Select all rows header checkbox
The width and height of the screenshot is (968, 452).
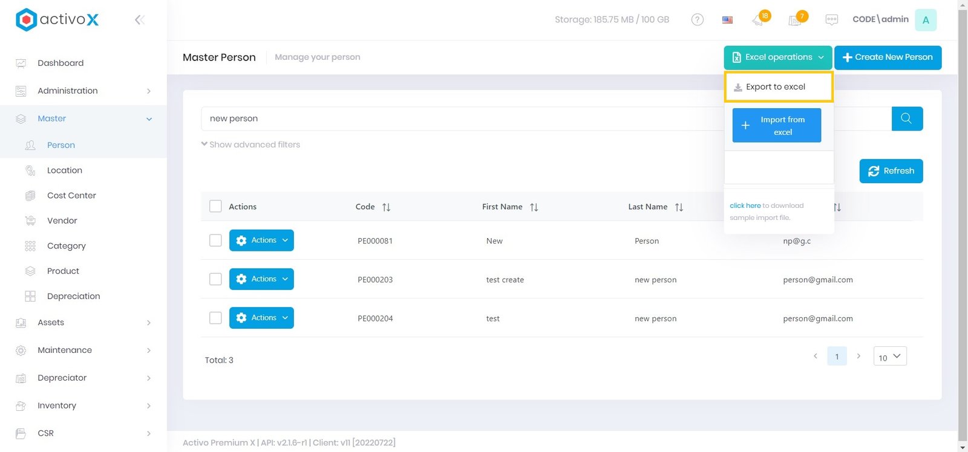coord(215,206)
